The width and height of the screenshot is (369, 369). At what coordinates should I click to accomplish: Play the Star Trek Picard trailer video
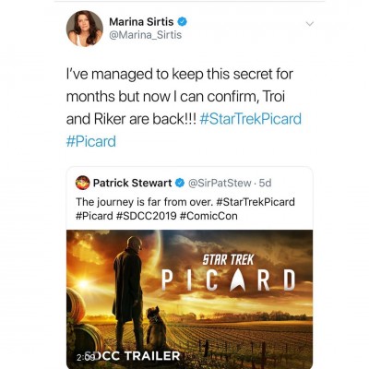pos(189,299)
